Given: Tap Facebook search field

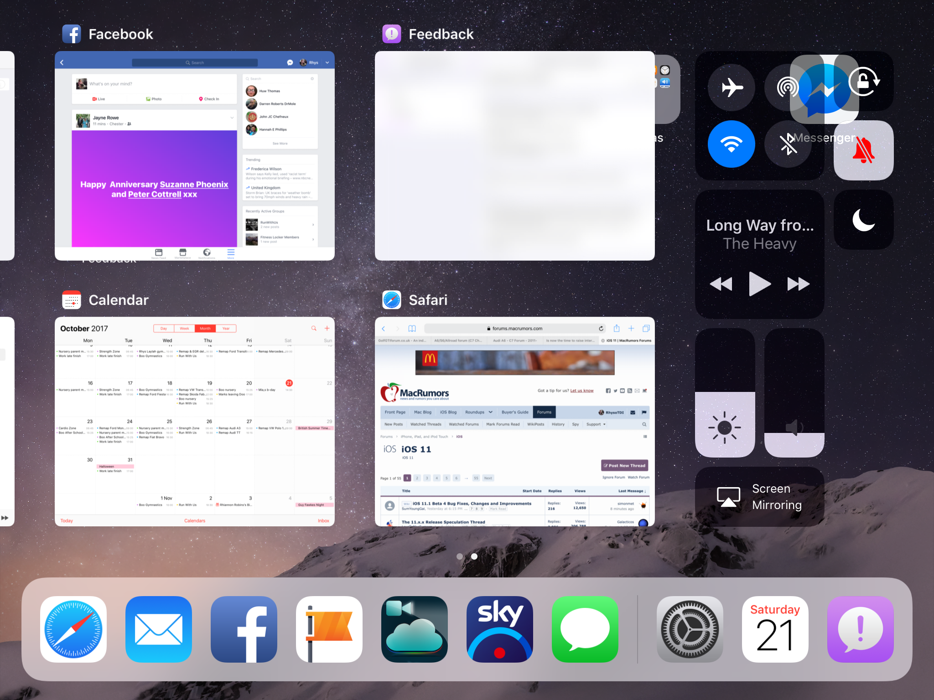Looking at the screenshot, I should pyautogui.click(x=195, y=62).
